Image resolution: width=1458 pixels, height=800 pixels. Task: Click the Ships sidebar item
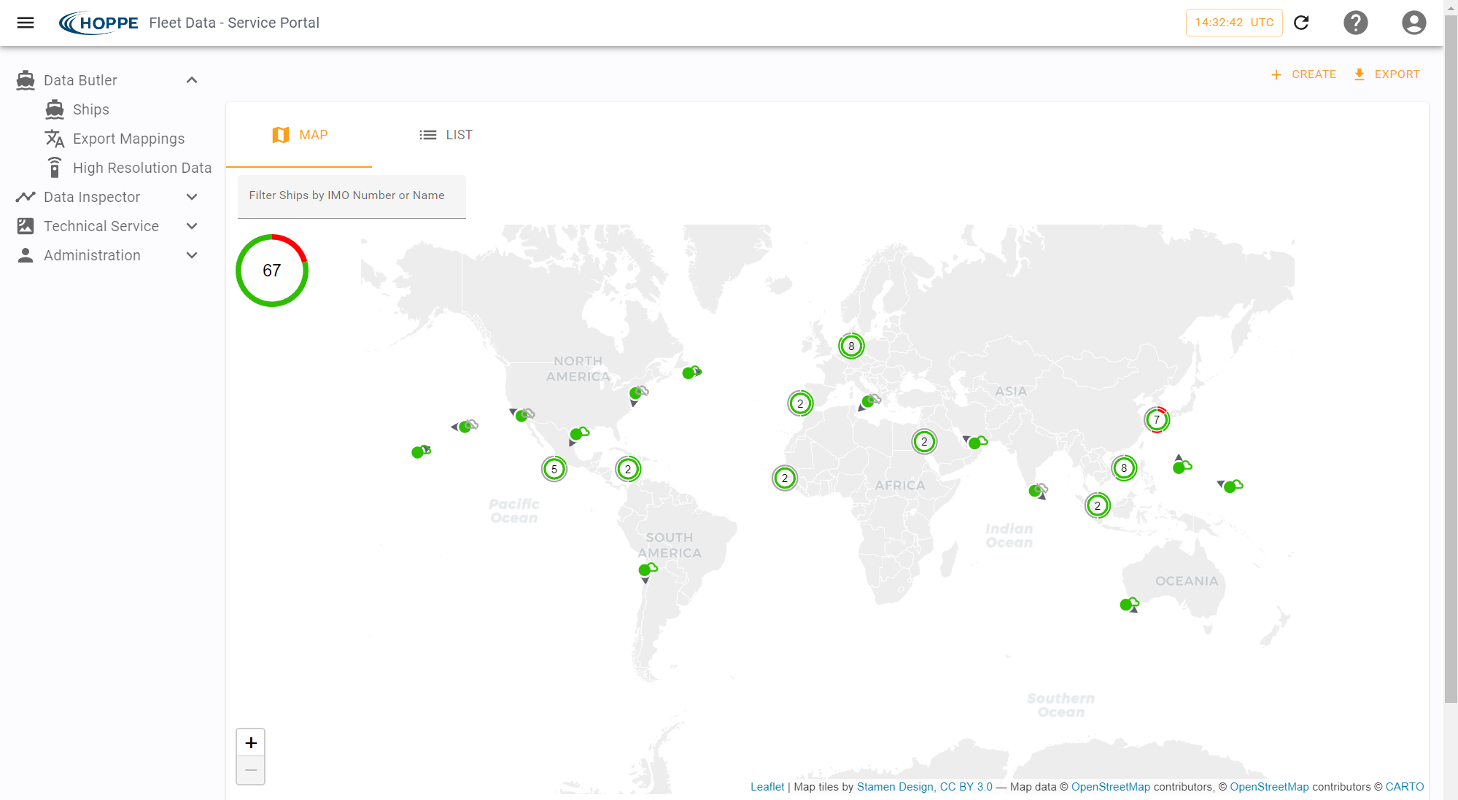90,109
